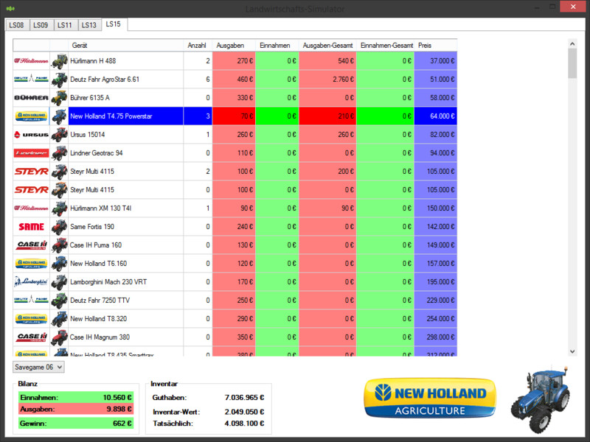
Task: Click the Ausgaben-Gesamt column header
Action: 327,45
